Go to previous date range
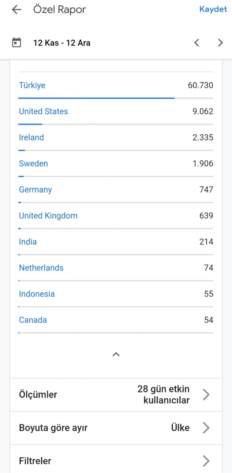 (x=197, y=42)
